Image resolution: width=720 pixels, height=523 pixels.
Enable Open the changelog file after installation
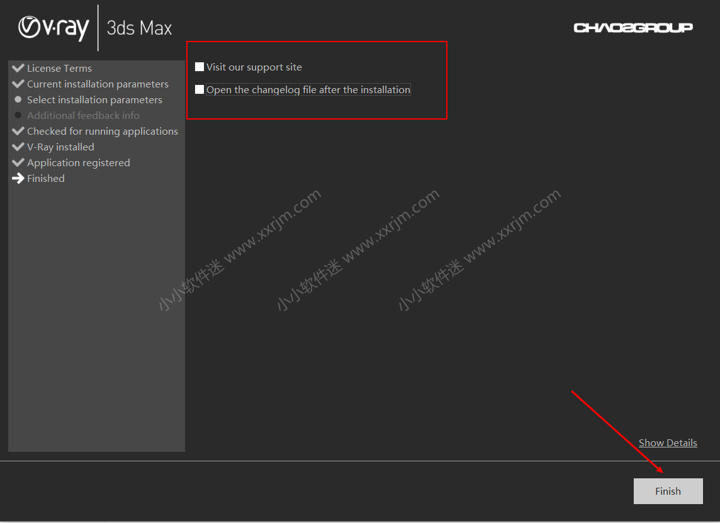point(200,89)
